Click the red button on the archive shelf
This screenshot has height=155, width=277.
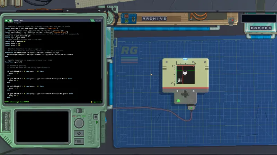pos(127,17)
